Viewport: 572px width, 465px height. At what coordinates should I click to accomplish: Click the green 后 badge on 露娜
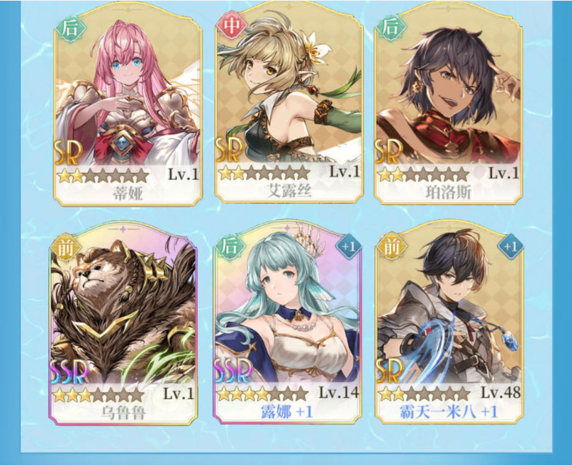click(x=230, y=246)
